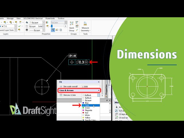This screenshot has width=184, height=138.
Task: Open the Manage ribbon tab
Action: [x=10, y=18]
